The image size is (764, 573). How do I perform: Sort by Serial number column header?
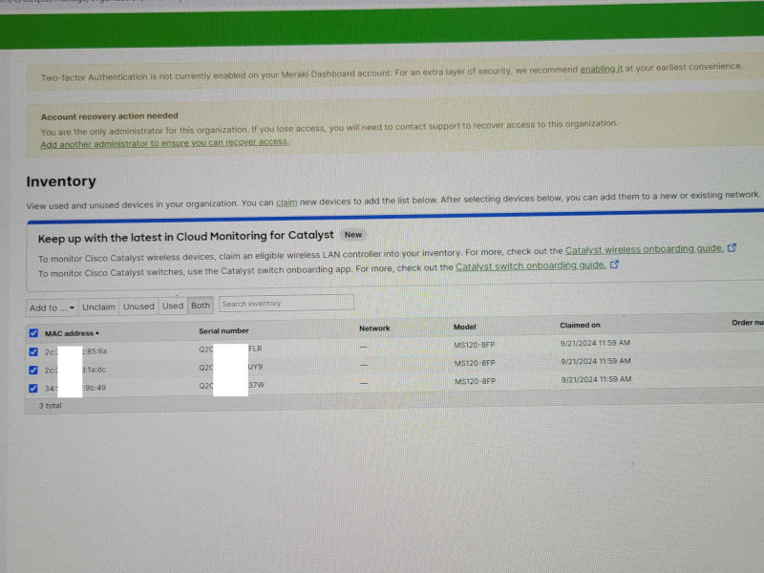point(223,330)
